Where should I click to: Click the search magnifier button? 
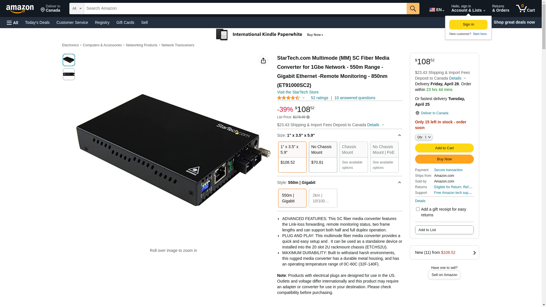413,9
